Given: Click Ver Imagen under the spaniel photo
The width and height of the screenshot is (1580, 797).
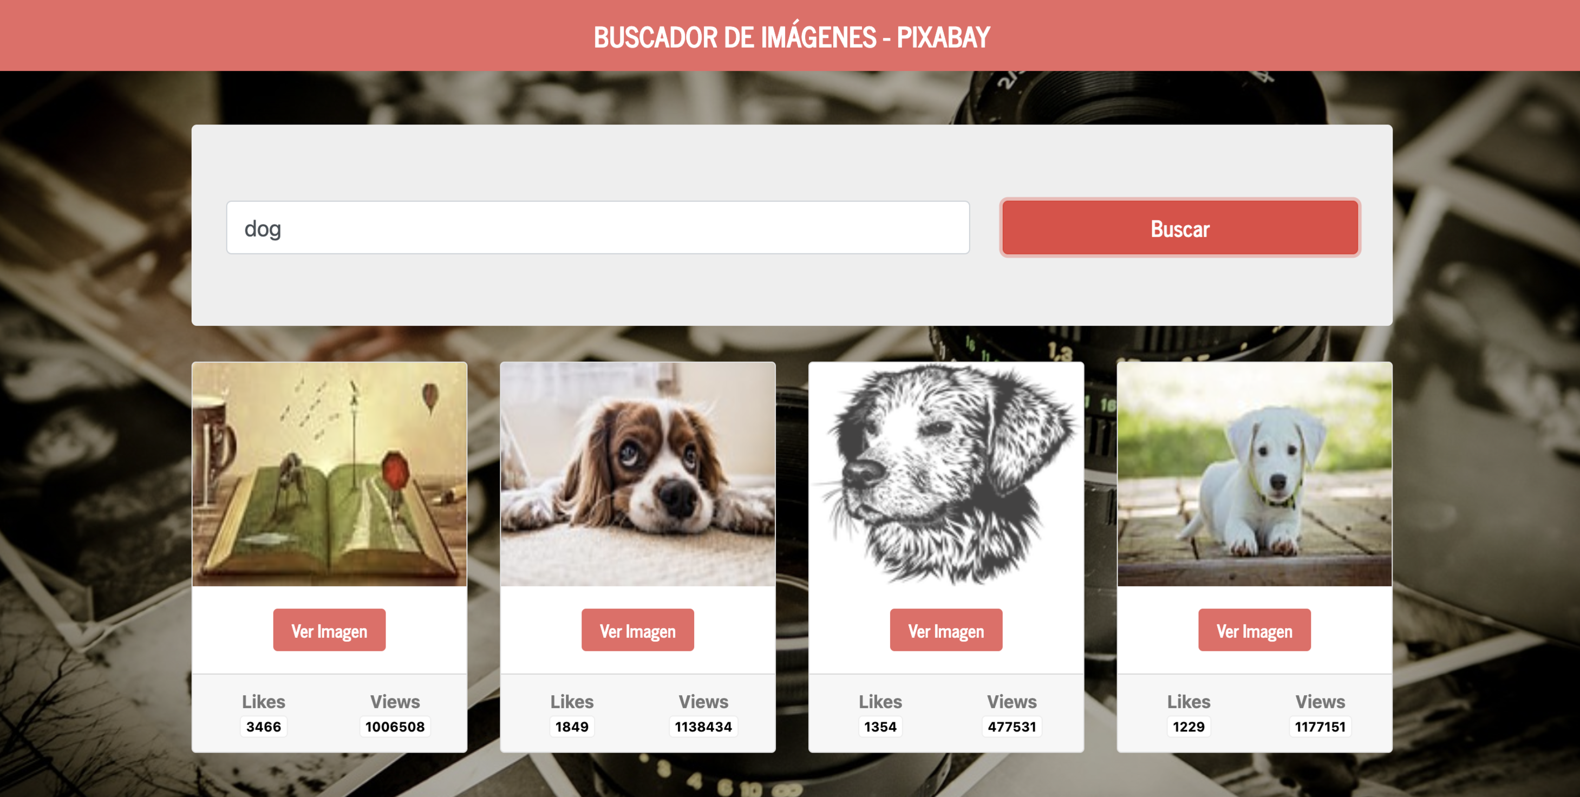Looking at the screenshot, I should pyautogui.click(x=638, y=630).
